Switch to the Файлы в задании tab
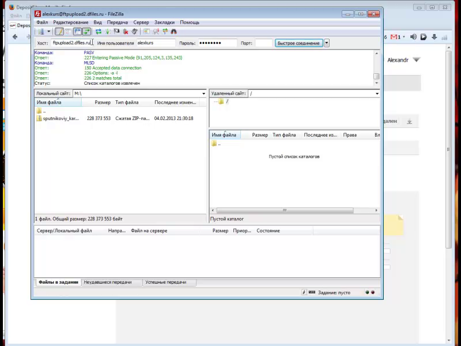 (x=59, y=282)
